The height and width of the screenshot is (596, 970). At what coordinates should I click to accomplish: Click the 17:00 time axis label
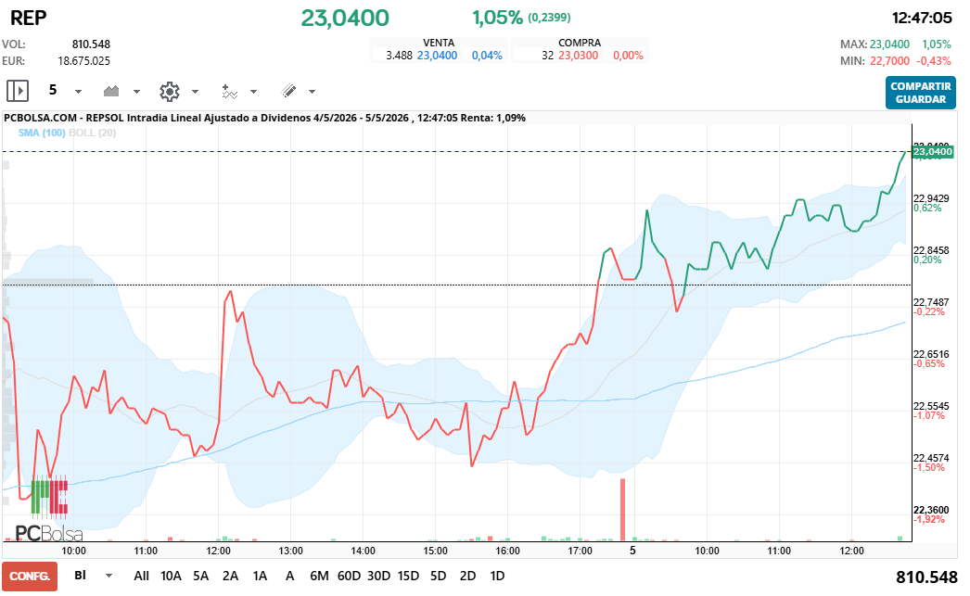point(581,551)
